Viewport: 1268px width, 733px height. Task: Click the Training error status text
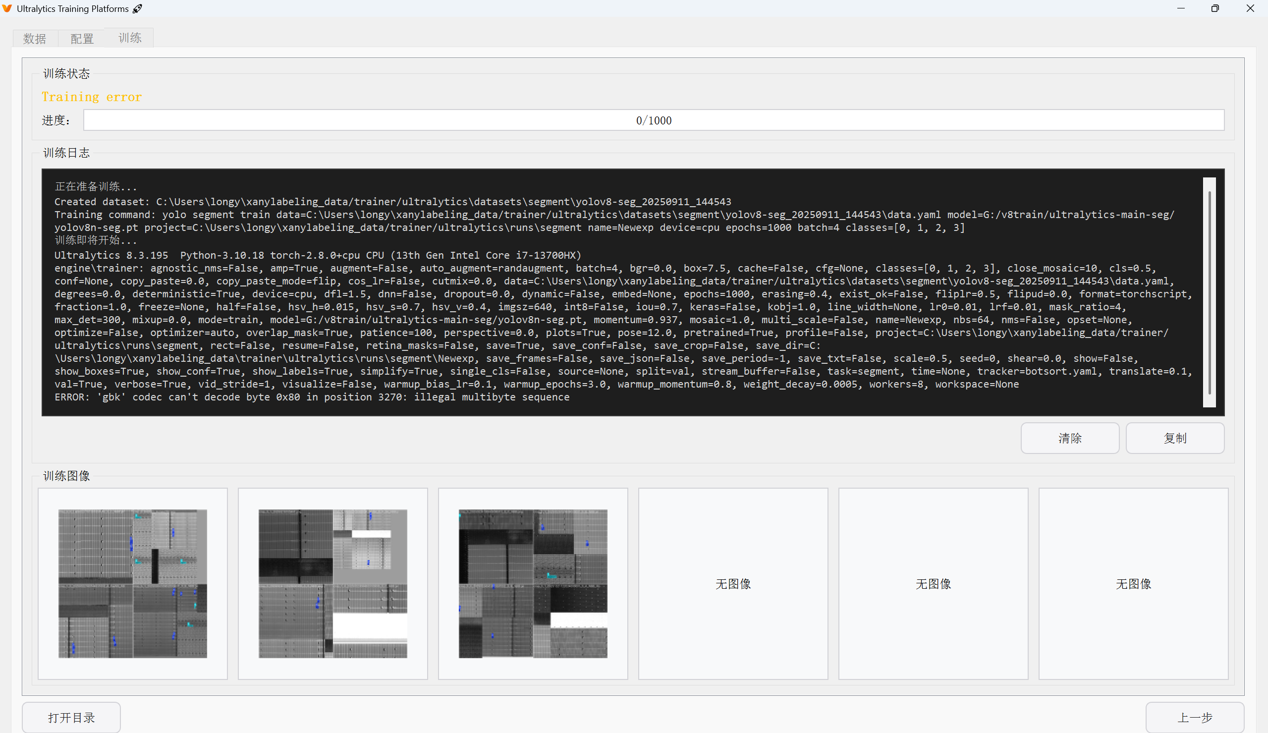pos(92,97)
